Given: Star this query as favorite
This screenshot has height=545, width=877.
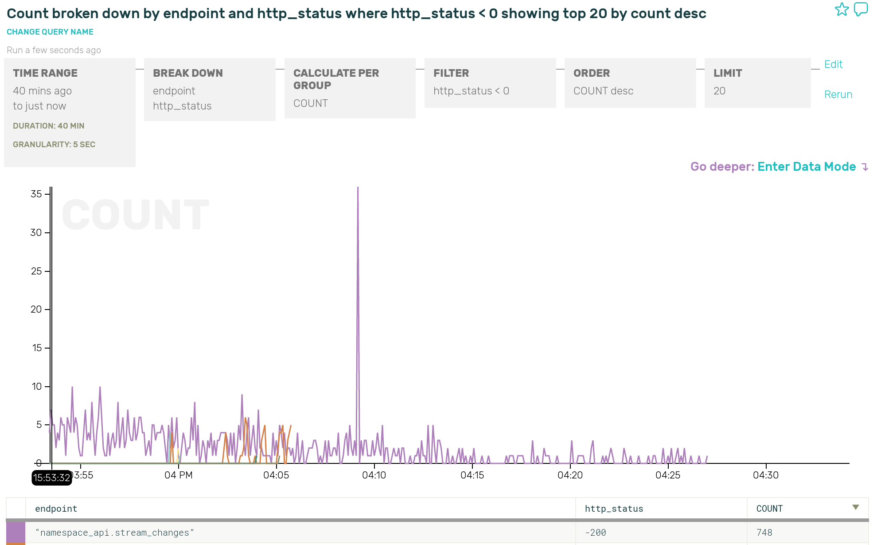Looking at the screenshot, I should tap(842, 9).
